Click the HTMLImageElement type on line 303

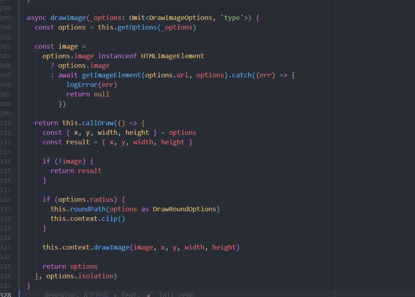point(172,56)
